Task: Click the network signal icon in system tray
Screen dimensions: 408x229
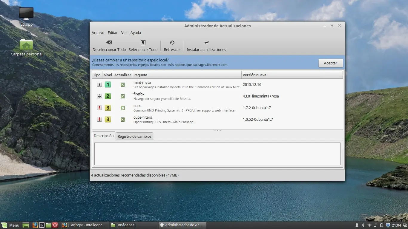Action: click(369, 225)
